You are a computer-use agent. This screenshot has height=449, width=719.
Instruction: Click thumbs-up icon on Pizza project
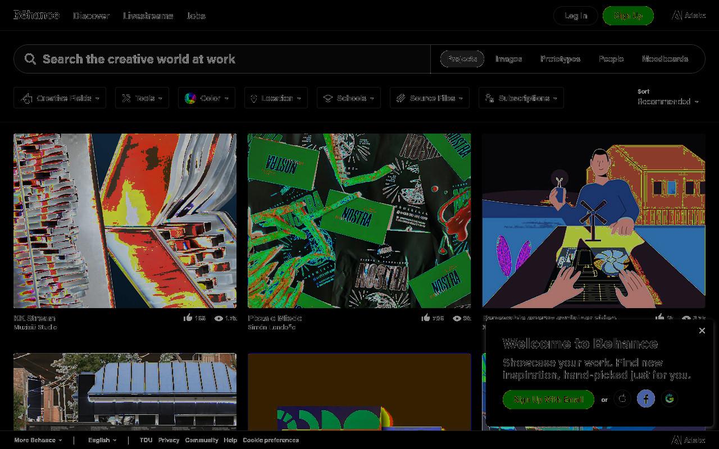(x=426, y=318)
